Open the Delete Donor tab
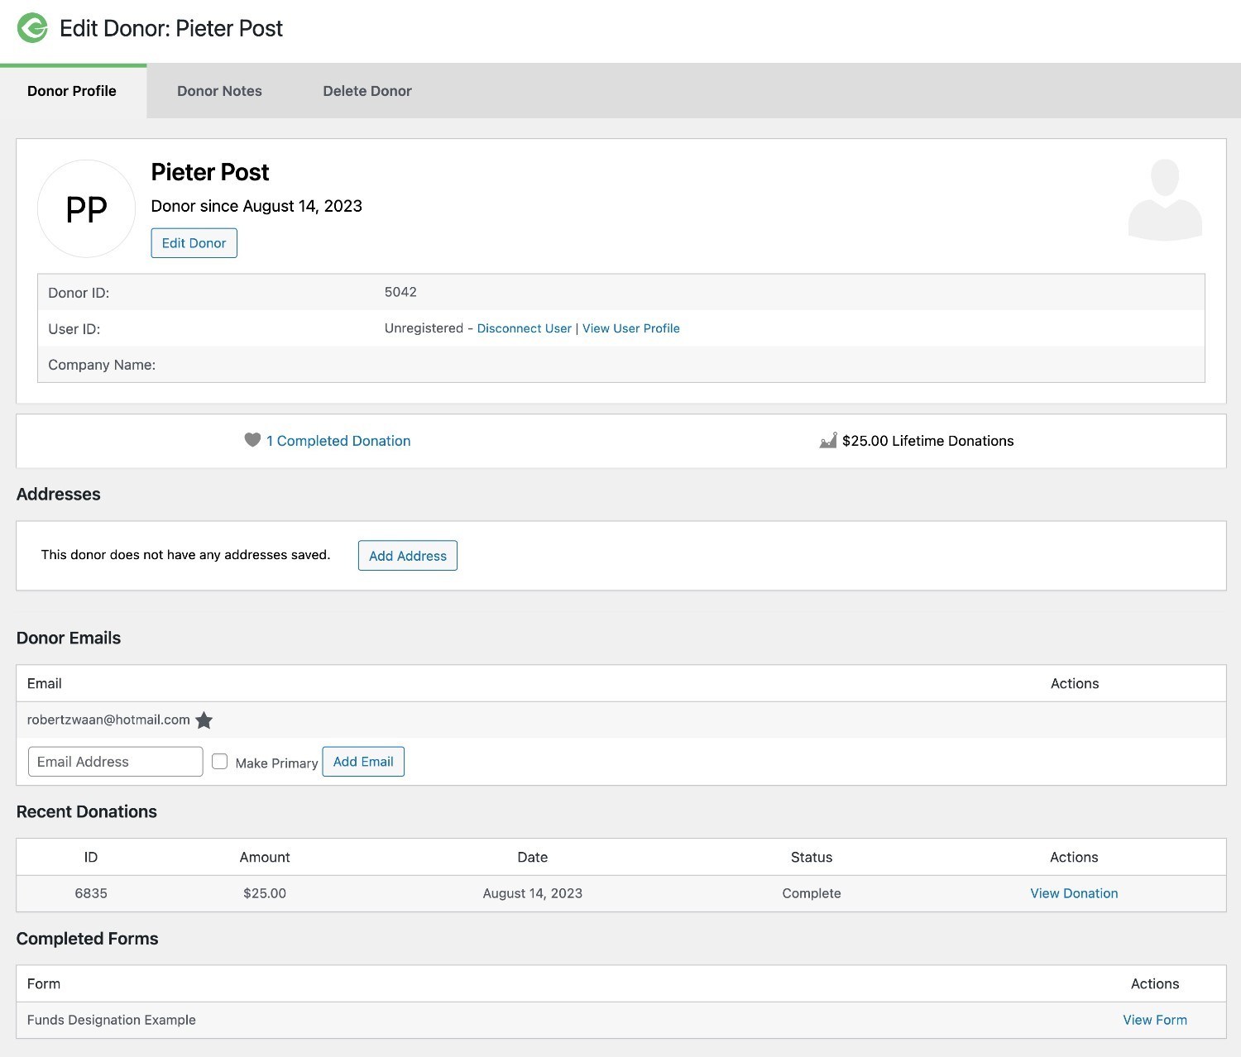 click(x=367, y=91)
